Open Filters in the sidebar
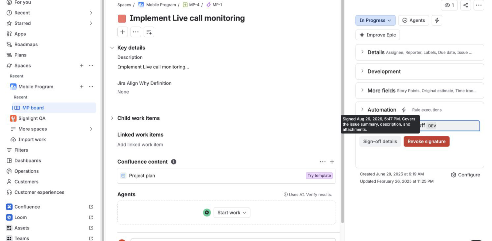This screenshot has height=241, width=492. coord(21,150)
